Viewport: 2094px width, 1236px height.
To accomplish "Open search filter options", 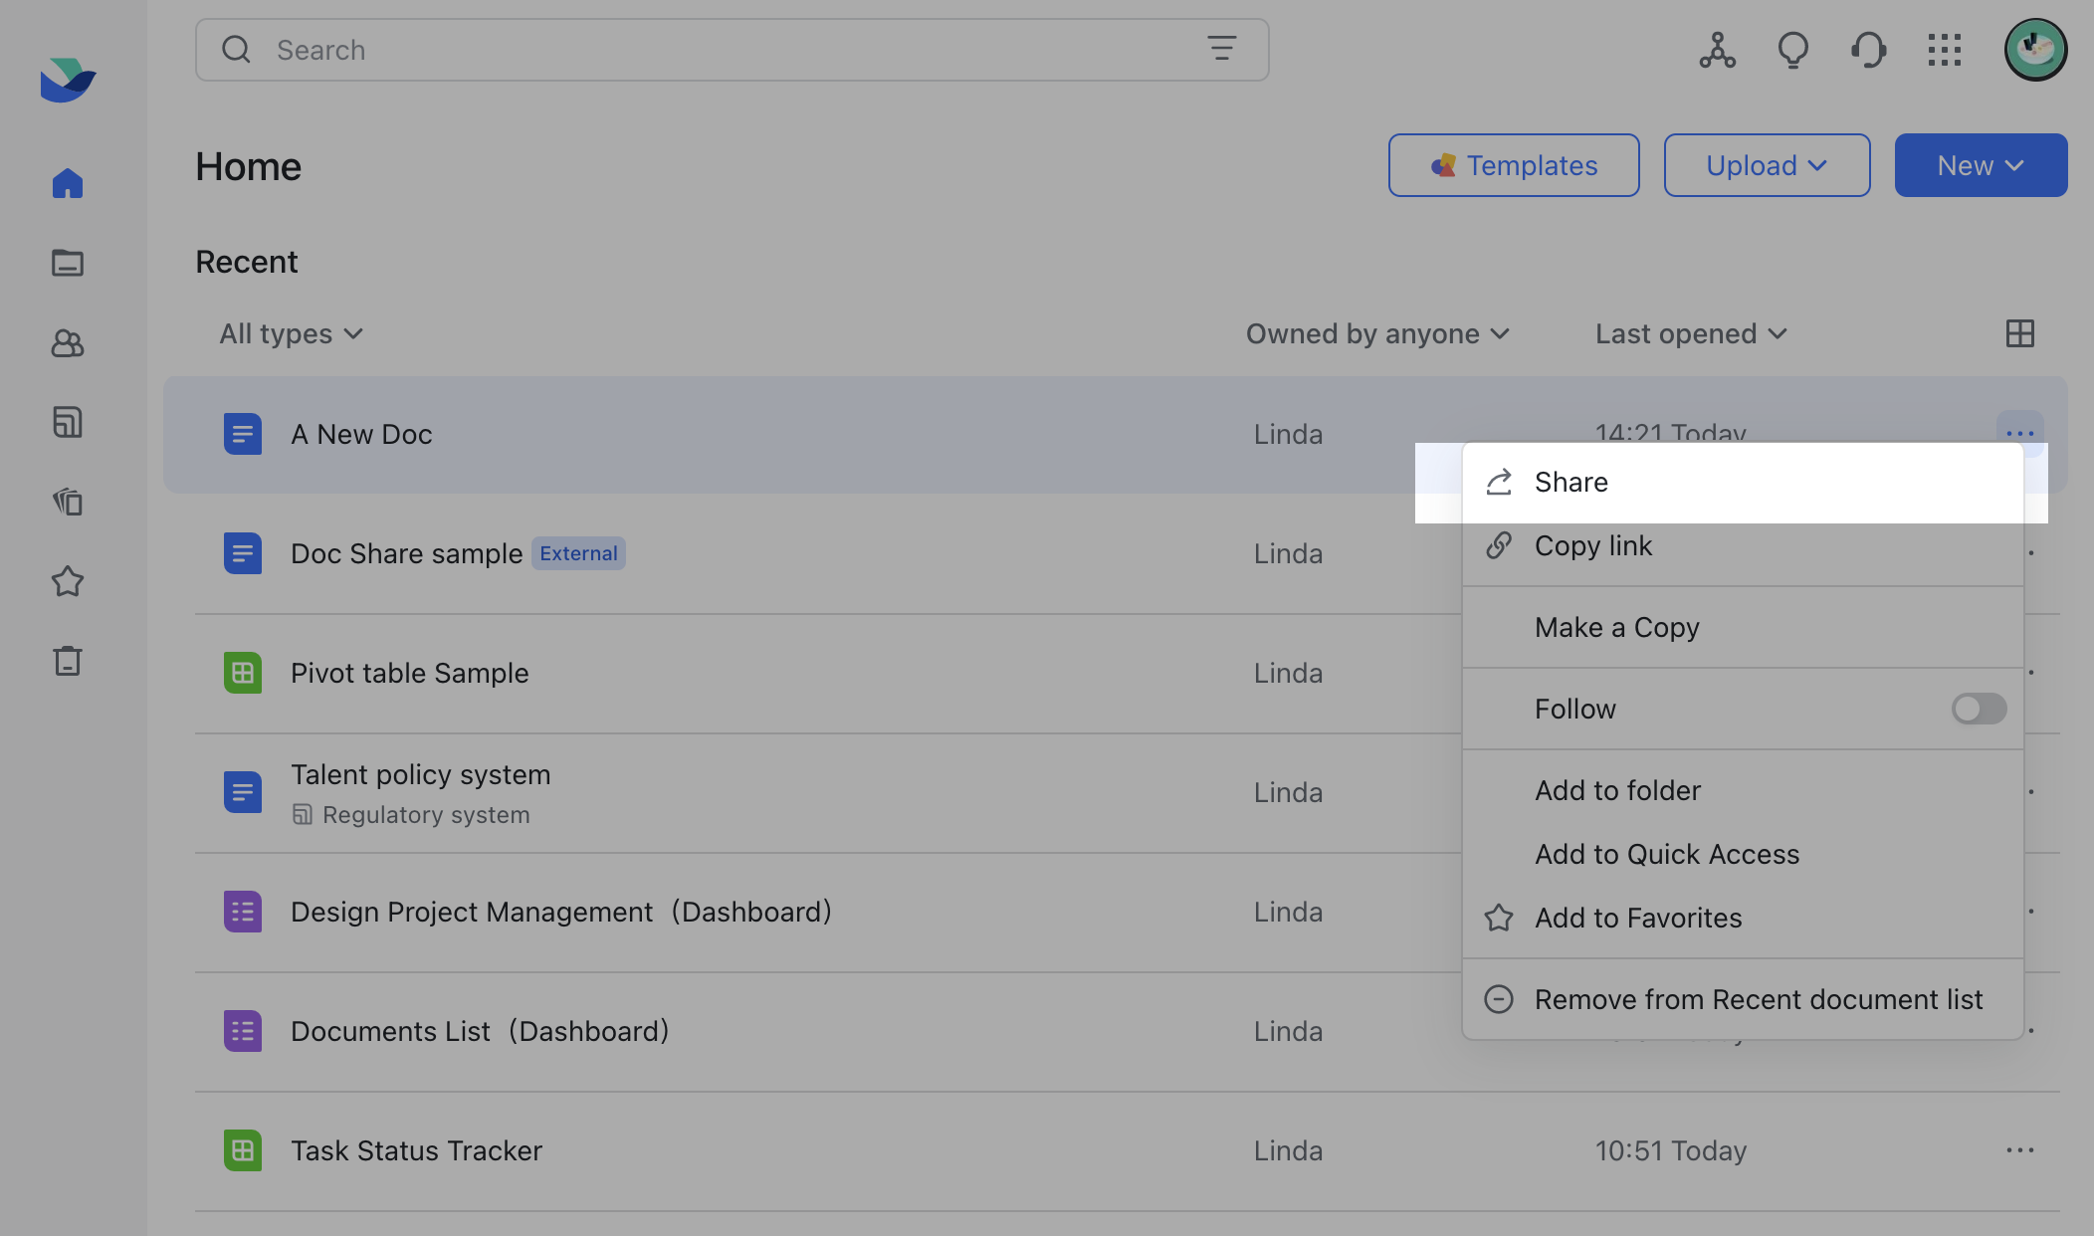I will tap(1221, 49).
